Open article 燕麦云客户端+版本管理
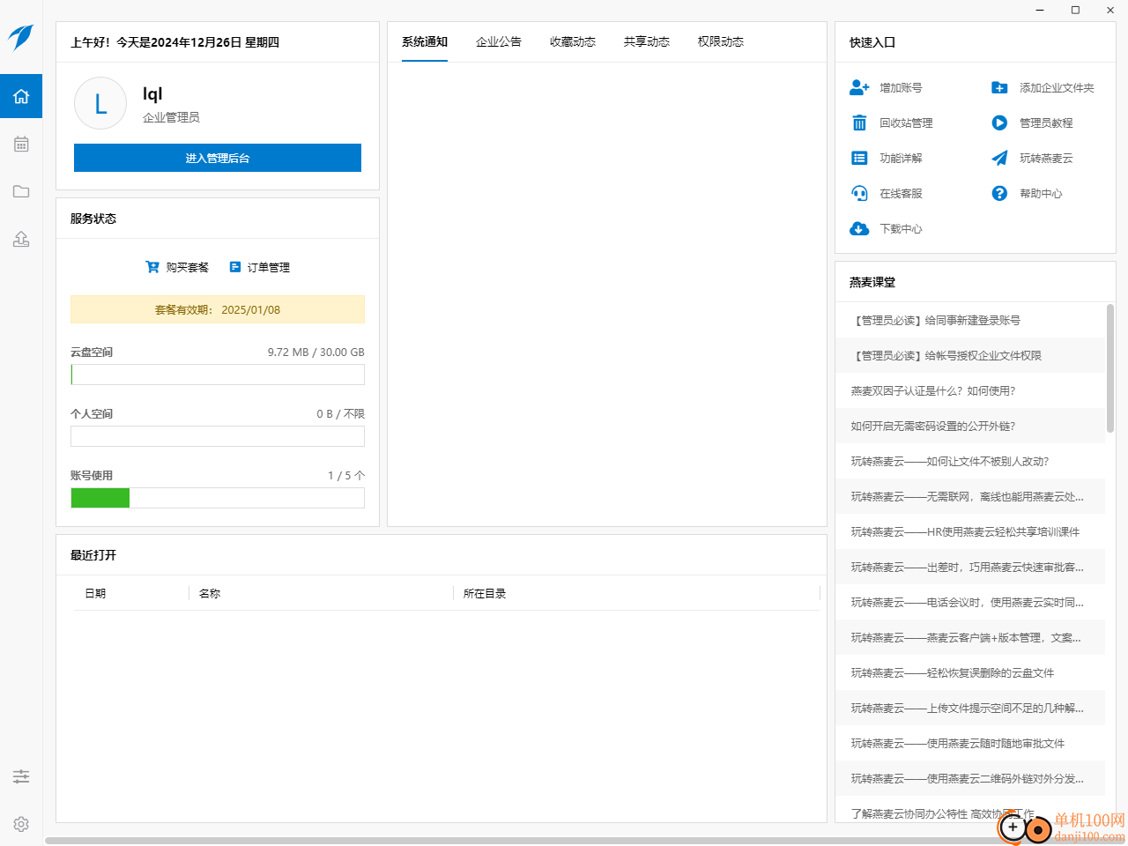Image resolution: width=1128 pixels, height=846 pixels. pos(970,637)
